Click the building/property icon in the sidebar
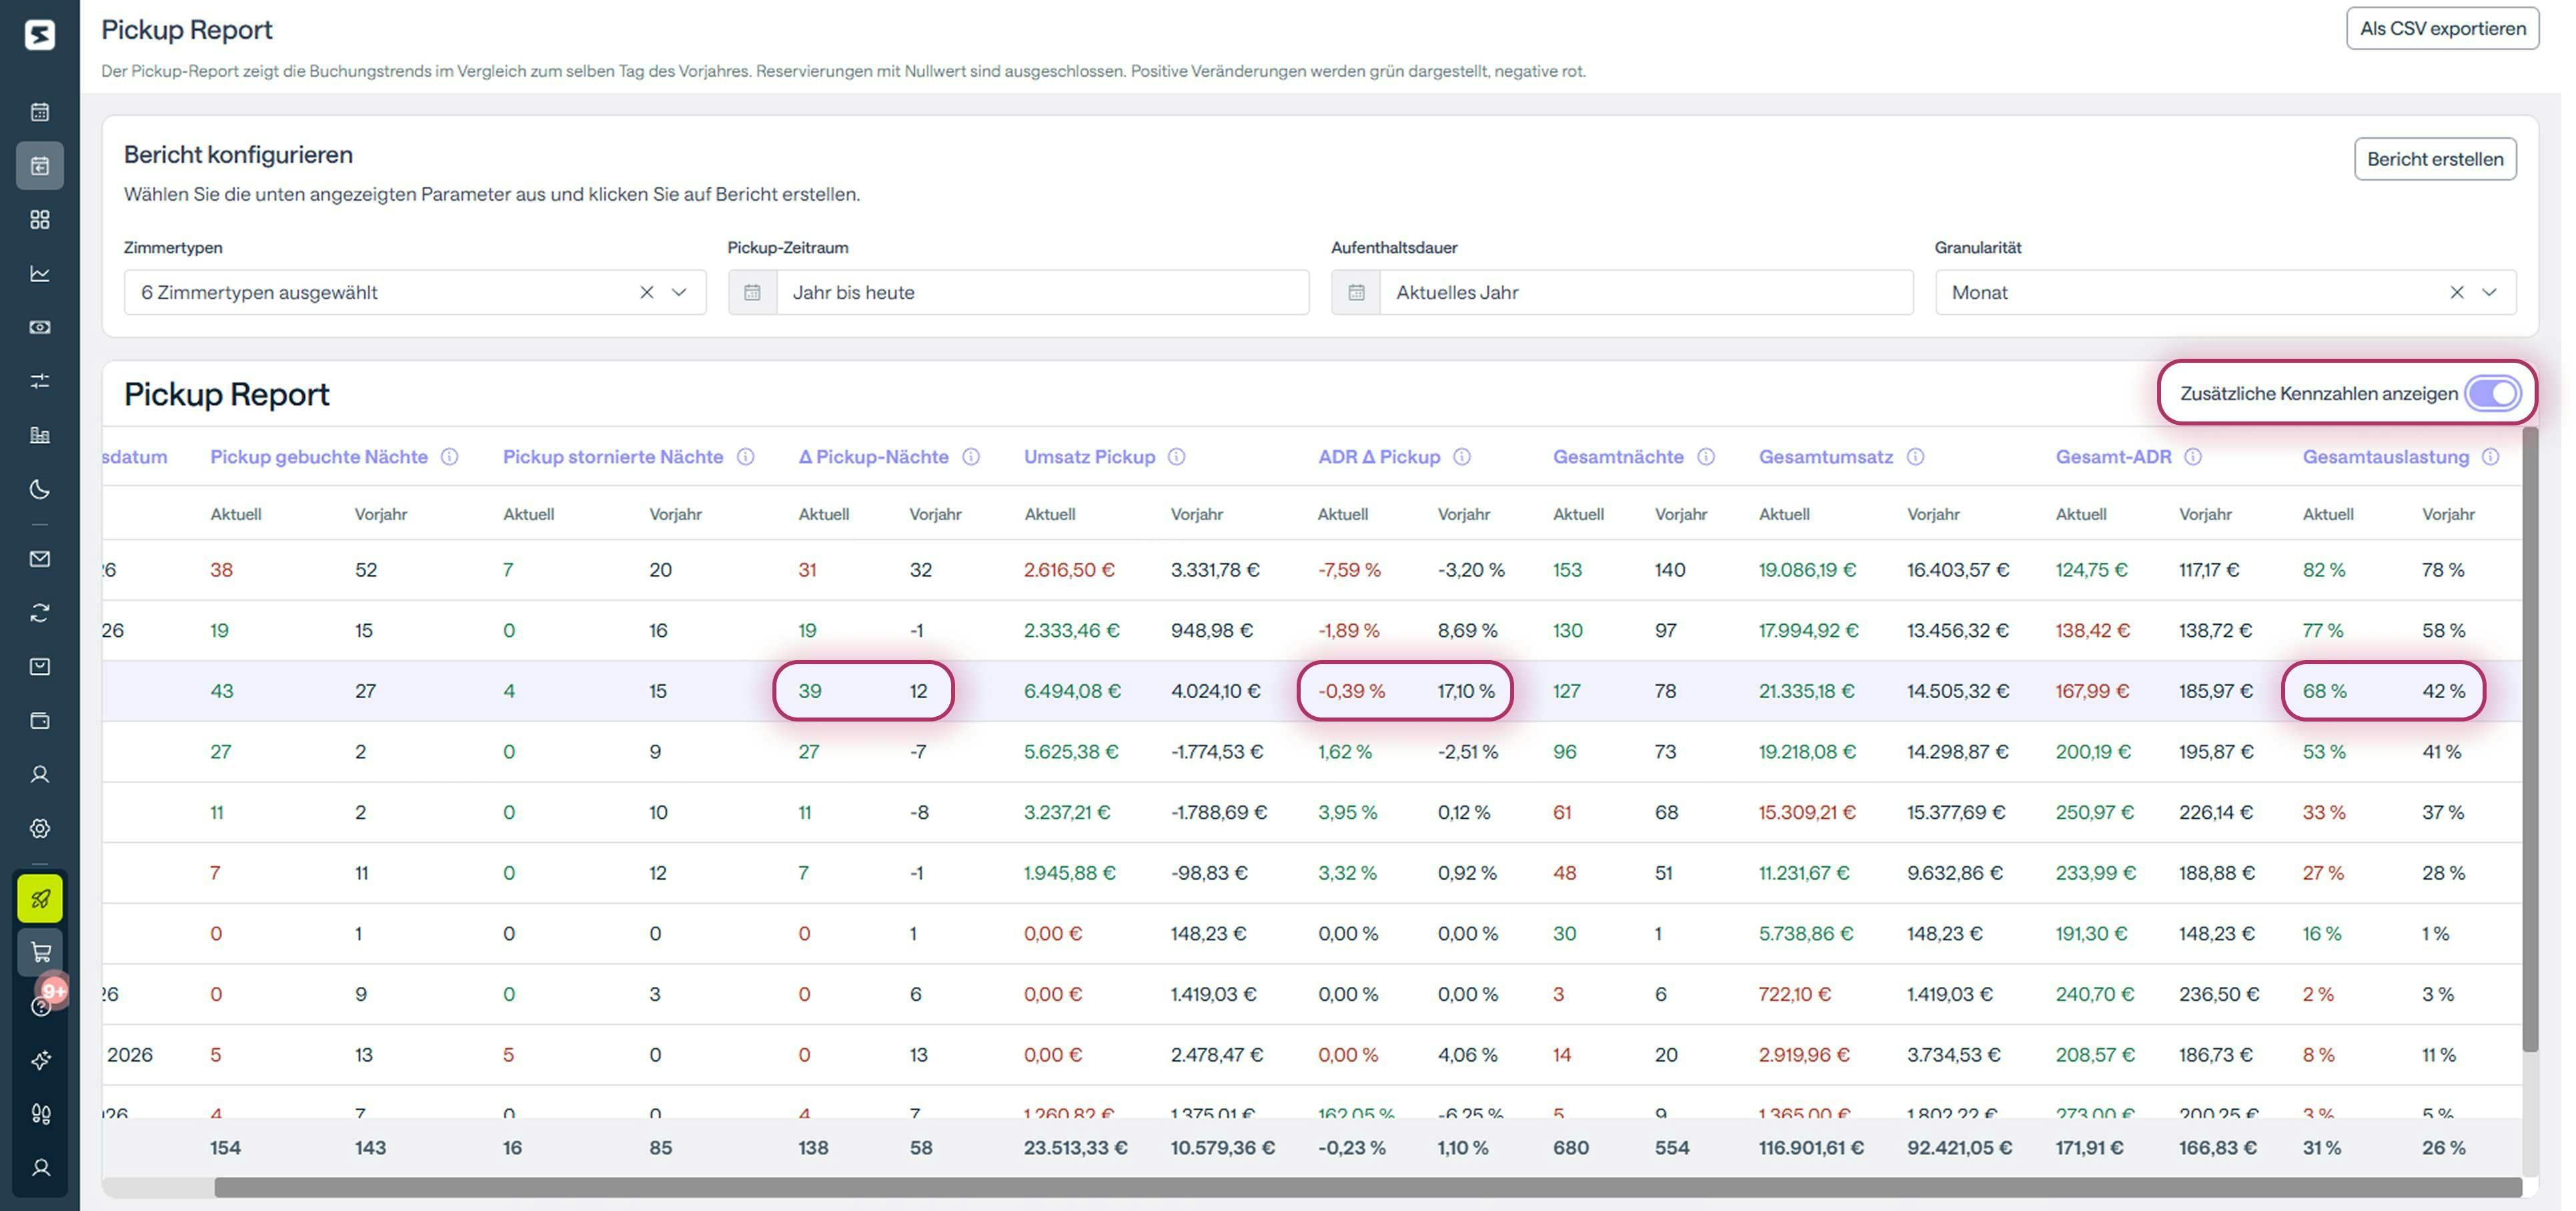Image resolution: width=2576 pixels, height=1211 pixels. 39,435
